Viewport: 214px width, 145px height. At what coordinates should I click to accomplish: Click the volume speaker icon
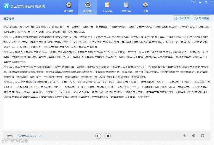(185, 136)
